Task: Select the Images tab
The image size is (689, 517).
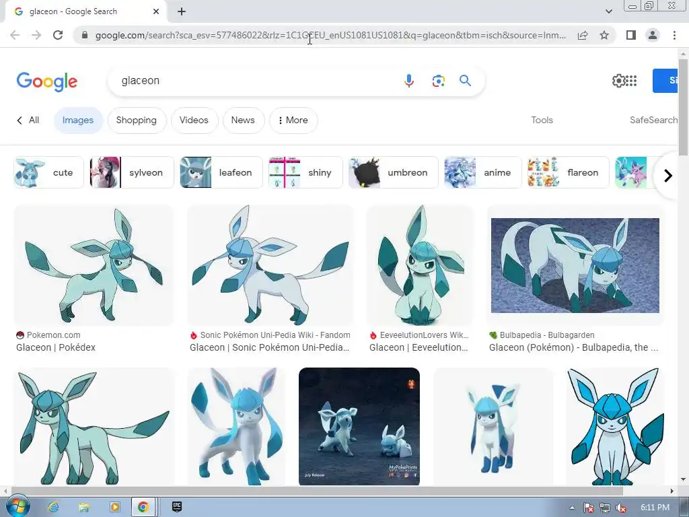Action: tap(78, 120)
